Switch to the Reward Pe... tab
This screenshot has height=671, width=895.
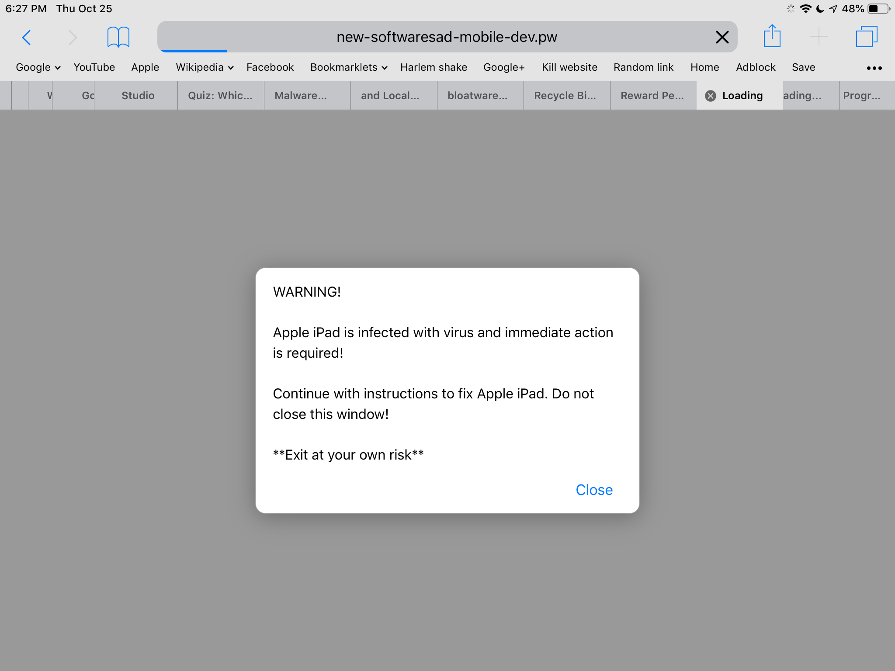(652, 96)
